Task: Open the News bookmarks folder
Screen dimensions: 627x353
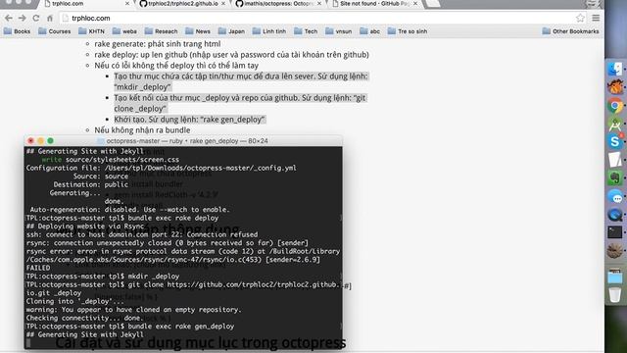Action: (198, 31)
